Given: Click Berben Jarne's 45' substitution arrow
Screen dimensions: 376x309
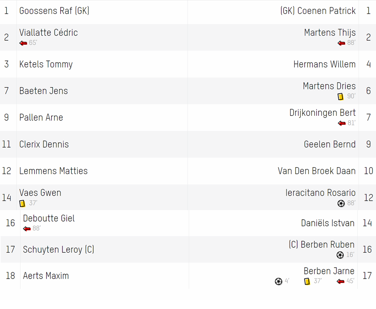Looking at the screenshot, I should [x=340, y=282].
